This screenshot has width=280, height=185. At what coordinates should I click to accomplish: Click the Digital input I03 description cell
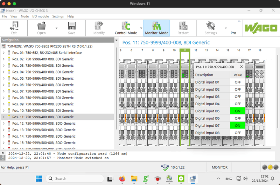pos(212,97)
